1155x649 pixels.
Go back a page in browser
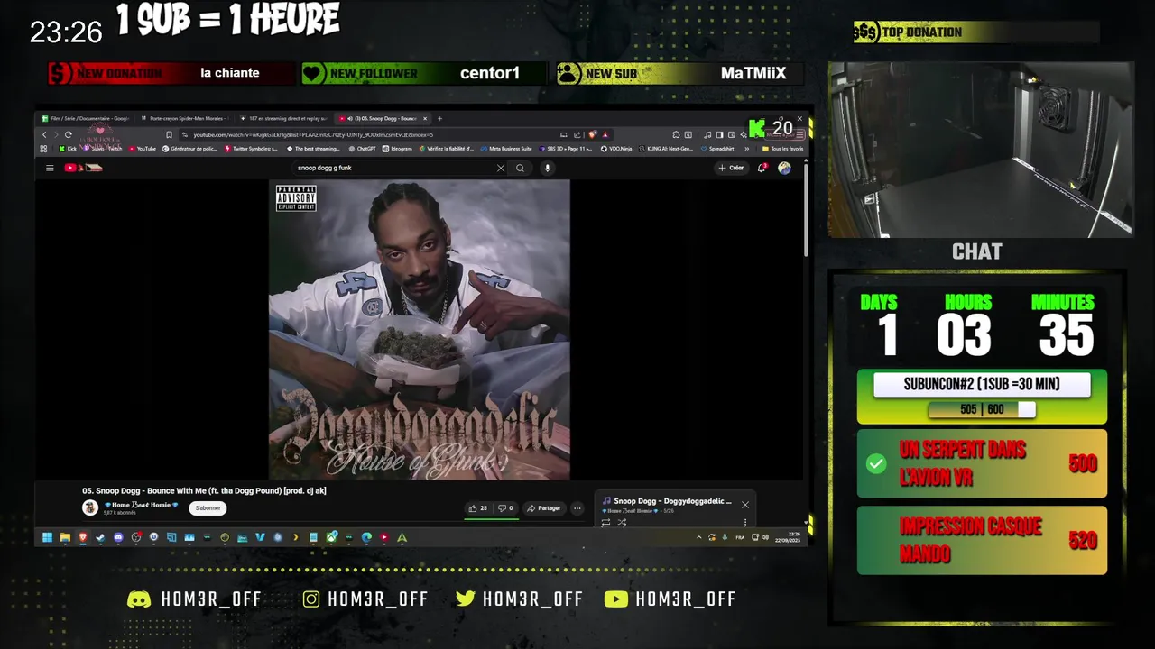[44, 134]
